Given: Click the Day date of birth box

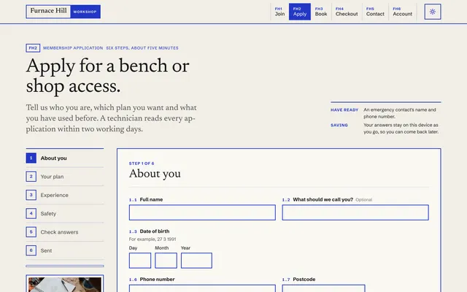Looking at the screenshot, I should click(140, 261).
